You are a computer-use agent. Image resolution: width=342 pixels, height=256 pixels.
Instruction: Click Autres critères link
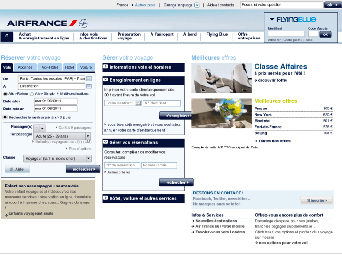click(119, 172)
